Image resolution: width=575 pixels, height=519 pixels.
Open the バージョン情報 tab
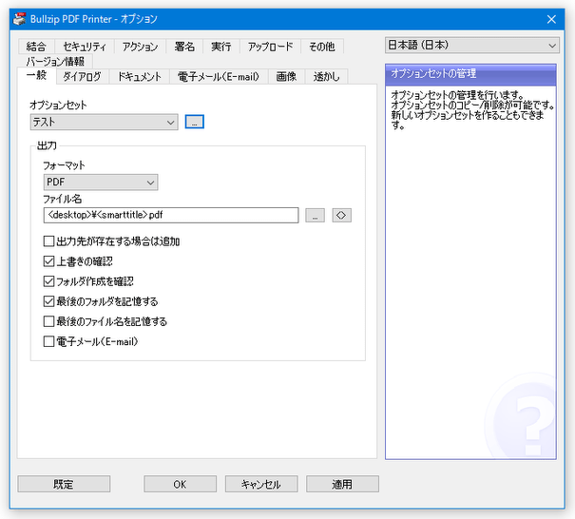pos(55,61)
